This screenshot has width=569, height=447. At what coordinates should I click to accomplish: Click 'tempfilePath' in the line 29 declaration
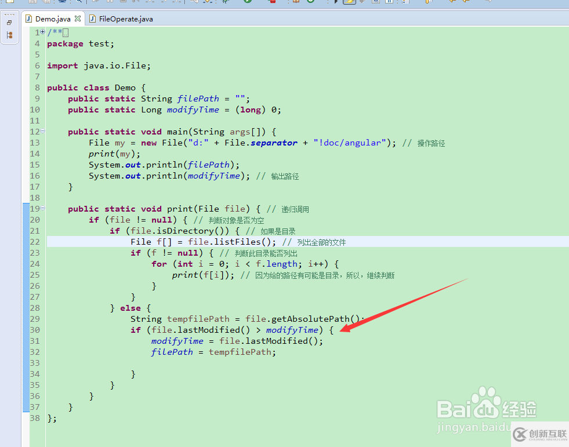[x=198, y=319]
